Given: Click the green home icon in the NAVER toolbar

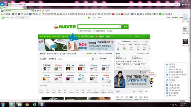Looking at the screenshot, I should pos(89,18).
